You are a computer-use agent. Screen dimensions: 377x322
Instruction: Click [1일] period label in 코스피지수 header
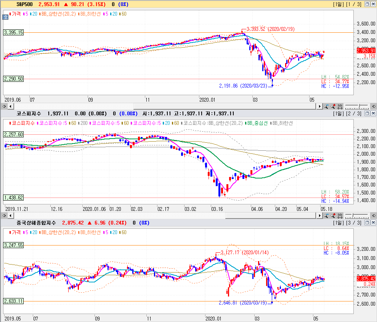(x=338, y=113)
